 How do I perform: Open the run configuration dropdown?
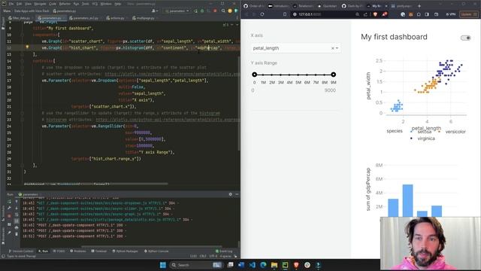[x=177, y=11]
